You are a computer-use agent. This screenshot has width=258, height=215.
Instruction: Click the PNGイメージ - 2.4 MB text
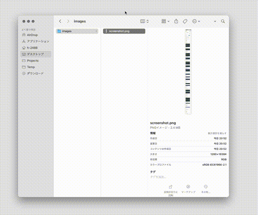pos(165,128)
